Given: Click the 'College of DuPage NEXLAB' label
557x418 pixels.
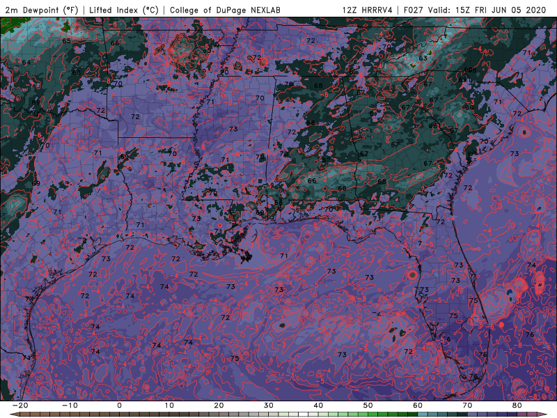Looking at the screenshot, I should click(225, 10).
